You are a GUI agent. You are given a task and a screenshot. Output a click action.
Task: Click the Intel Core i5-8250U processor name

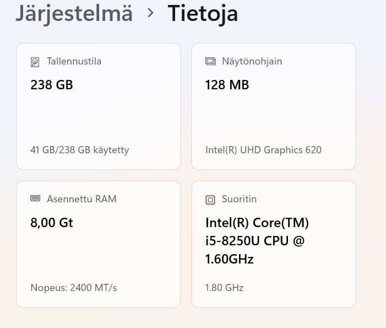pos(257,241)
